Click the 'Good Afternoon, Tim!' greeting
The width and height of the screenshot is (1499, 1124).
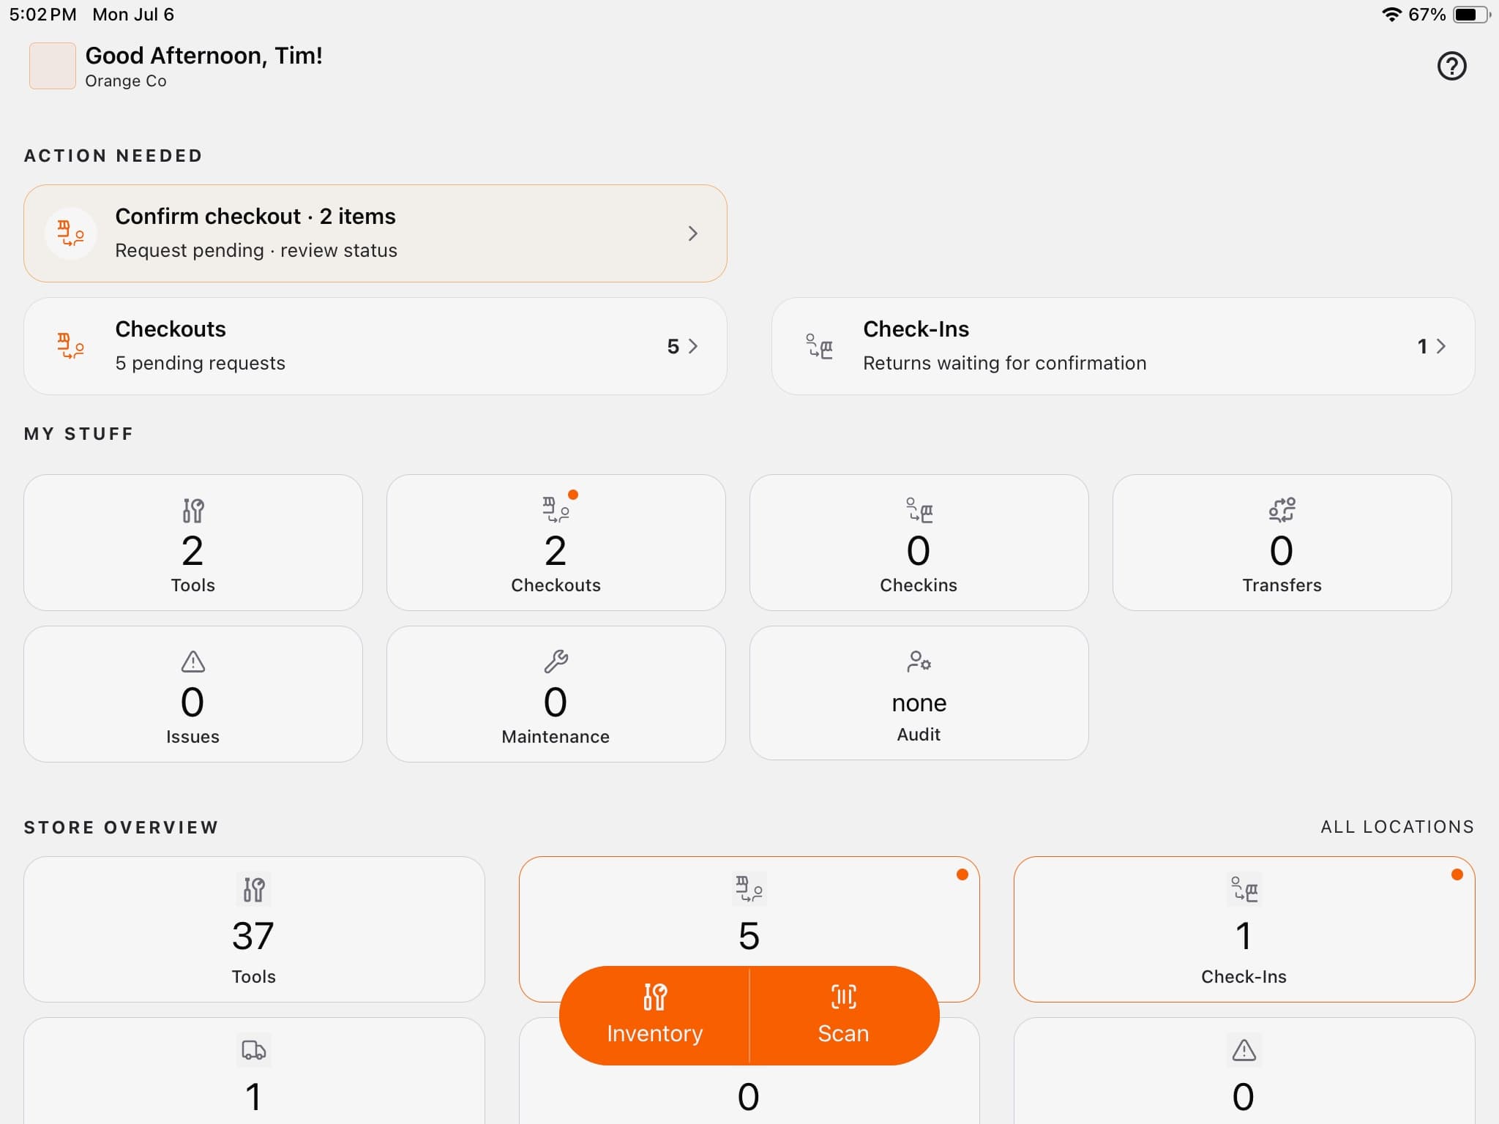(203, 56)
